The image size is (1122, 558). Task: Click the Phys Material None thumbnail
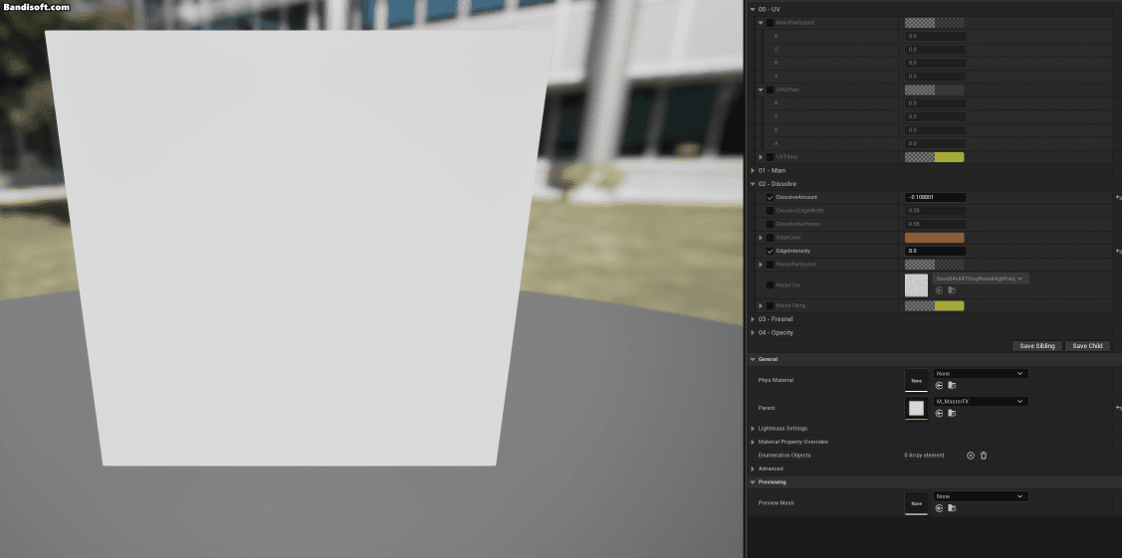pyautogui.click(x=917, y=381)
